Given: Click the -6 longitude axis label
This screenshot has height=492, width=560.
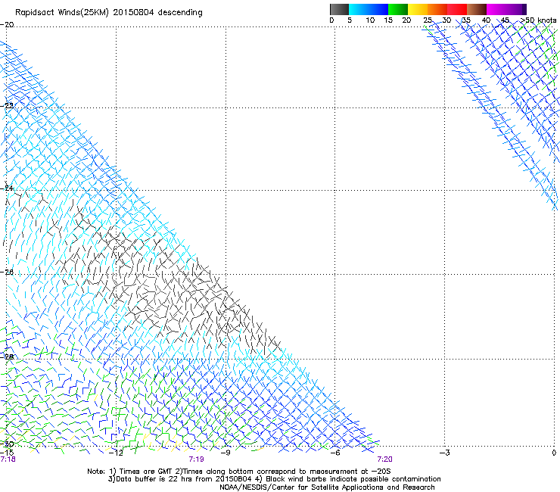Looking at the screenshot, I should pos(334,453).
